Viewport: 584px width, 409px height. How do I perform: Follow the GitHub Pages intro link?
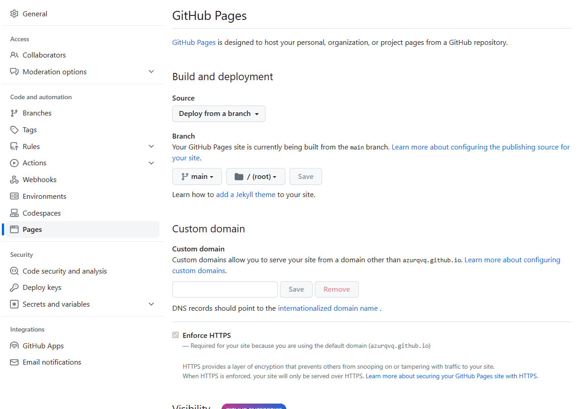[x=194, y=43]
